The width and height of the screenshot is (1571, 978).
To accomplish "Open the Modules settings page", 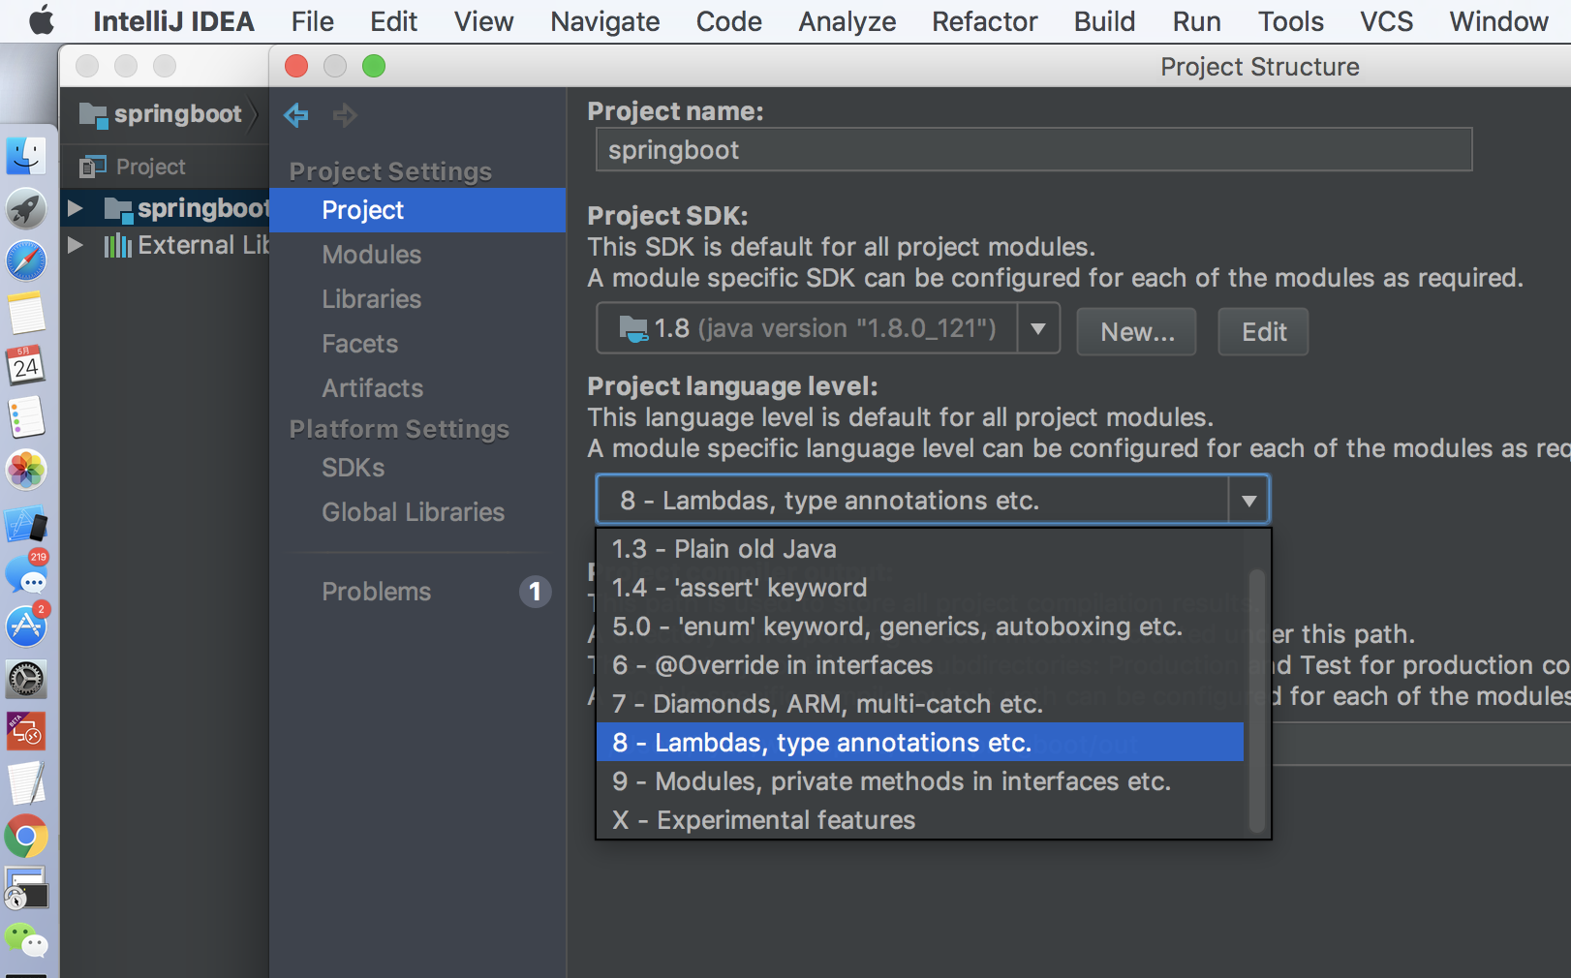I will pyautogui.click(x=372, y=255).
